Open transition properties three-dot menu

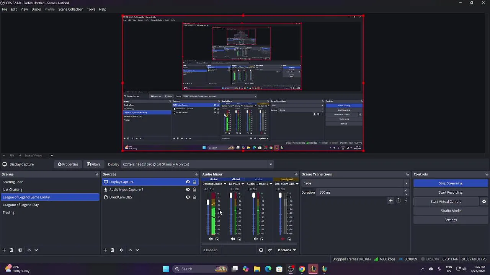[406, 201]
